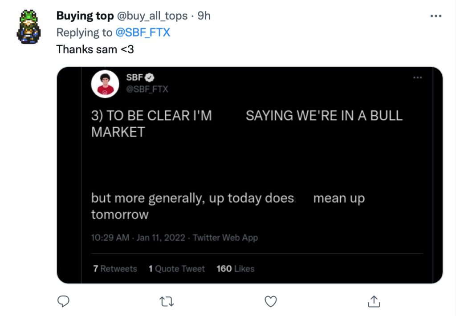Open the @SBF_FTX mention link
The image size is (456, 316).
(x=143, y=32)
